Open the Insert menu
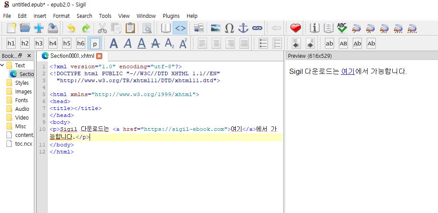This screenshot has height=213, width=438. tap(40, 16)
